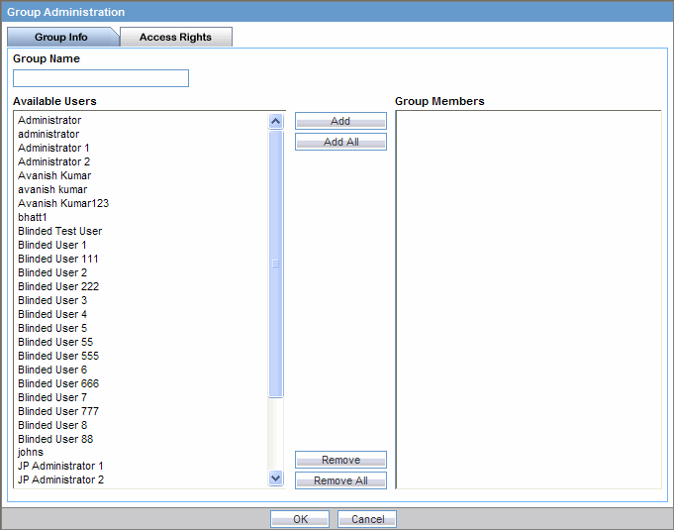
Task: Select user "Blinded User 8"
Action: coord(52,425)
